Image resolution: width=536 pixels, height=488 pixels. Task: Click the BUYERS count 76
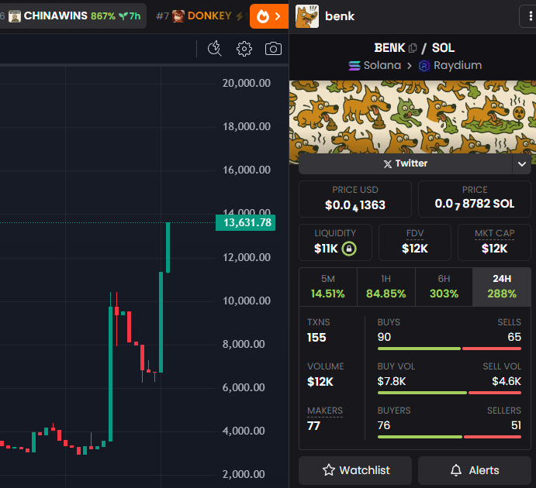[x=384, y=425]
